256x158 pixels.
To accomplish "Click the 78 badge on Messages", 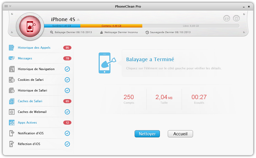I will (67, 58).
